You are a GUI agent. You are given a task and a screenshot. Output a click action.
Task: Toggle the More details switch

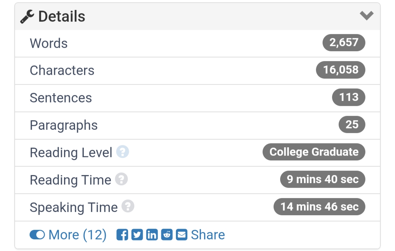click(x=37, y=235)
